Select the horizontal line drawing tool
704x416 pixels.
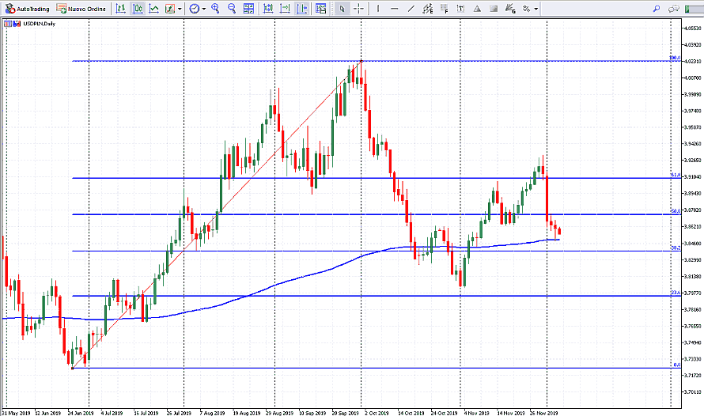point(394,9)
